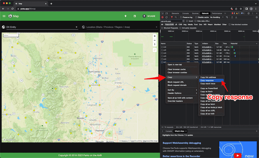Select Copy response in the context submenu
This screenshot has width=259, height=158.
[211, 80]
